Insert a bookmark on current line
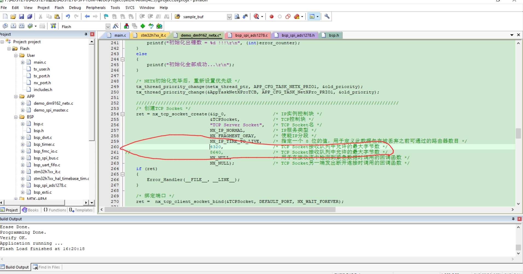The height and width of the screenshot is (274, 523). tap(106, 17)
